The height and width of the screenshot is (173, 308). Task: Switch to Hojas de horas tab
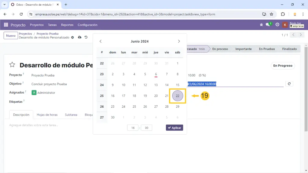47,115
